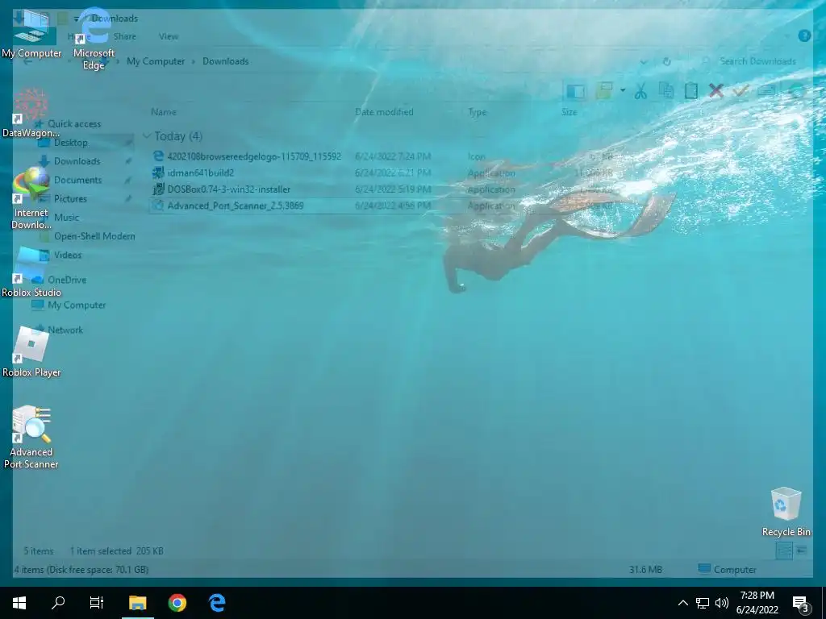Open the Recycle Bin desktop icon
Screen dimensions: 826x619
(x=786, y=511)
